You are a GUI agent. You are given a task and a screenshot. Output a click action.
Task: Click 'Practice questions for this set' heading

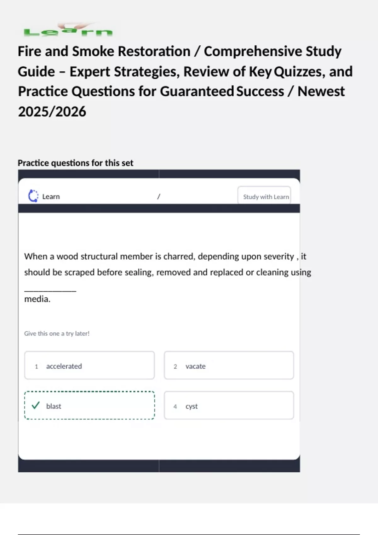[x=76, y=163]
